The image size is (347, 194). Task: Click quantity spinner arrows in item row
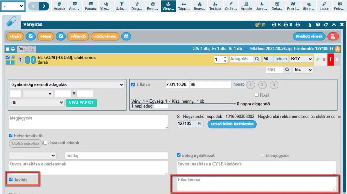pyautogui.click(x=226, y=59)
